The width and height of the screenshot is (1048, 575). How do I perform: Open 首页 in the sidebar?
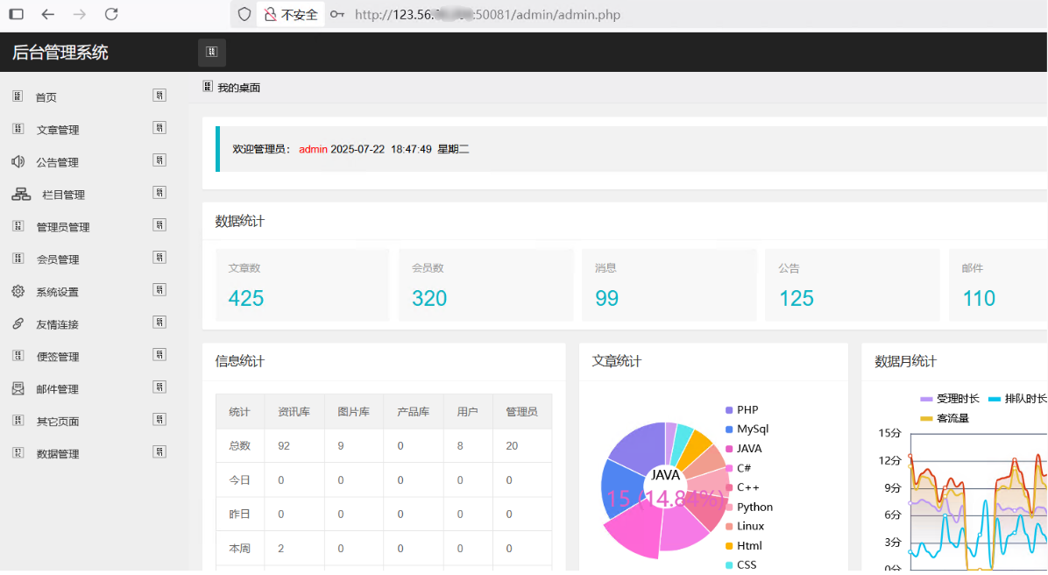(x=46, y=97)
